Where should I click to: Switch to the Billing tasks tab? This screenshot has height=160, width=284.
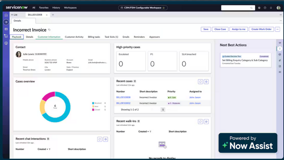click(x=94, y=37)
